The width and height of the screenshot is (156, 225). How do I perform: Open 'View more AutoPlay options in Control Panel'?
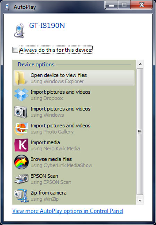[68, 211]
